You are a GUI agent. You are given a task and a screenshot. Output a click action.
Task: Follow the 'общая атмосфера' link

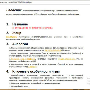(x=67, y=59)
